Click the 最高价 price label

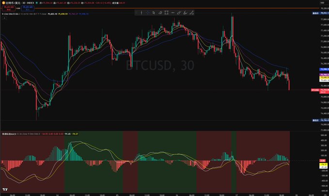(x=315, y=13)
